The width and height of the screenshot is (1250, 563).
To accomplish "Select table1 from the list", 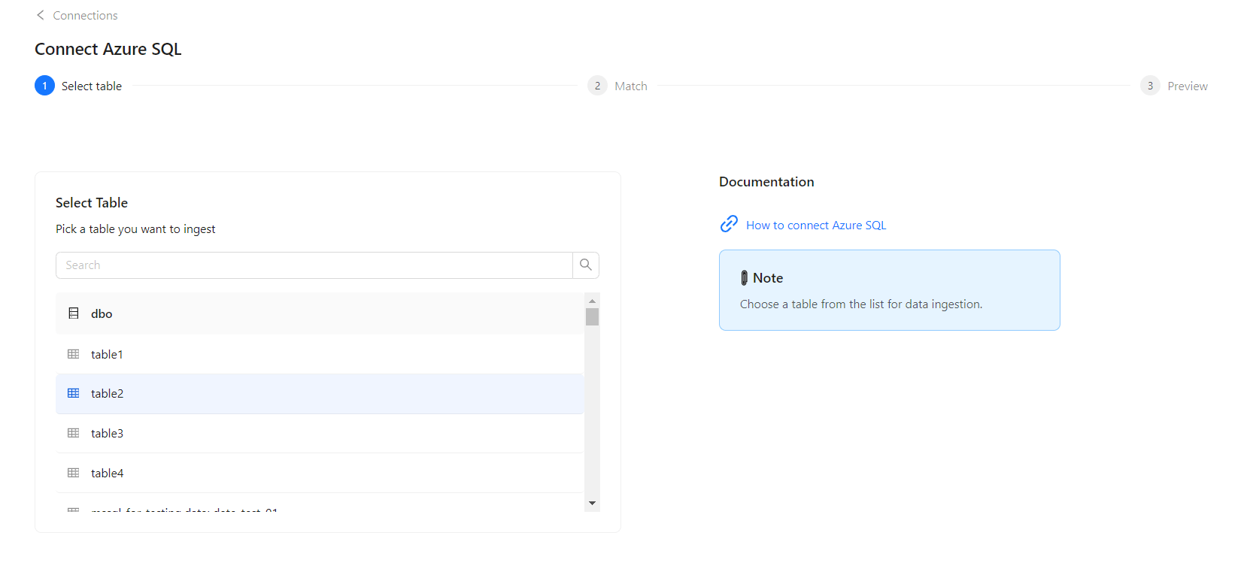I will (320, 354).
